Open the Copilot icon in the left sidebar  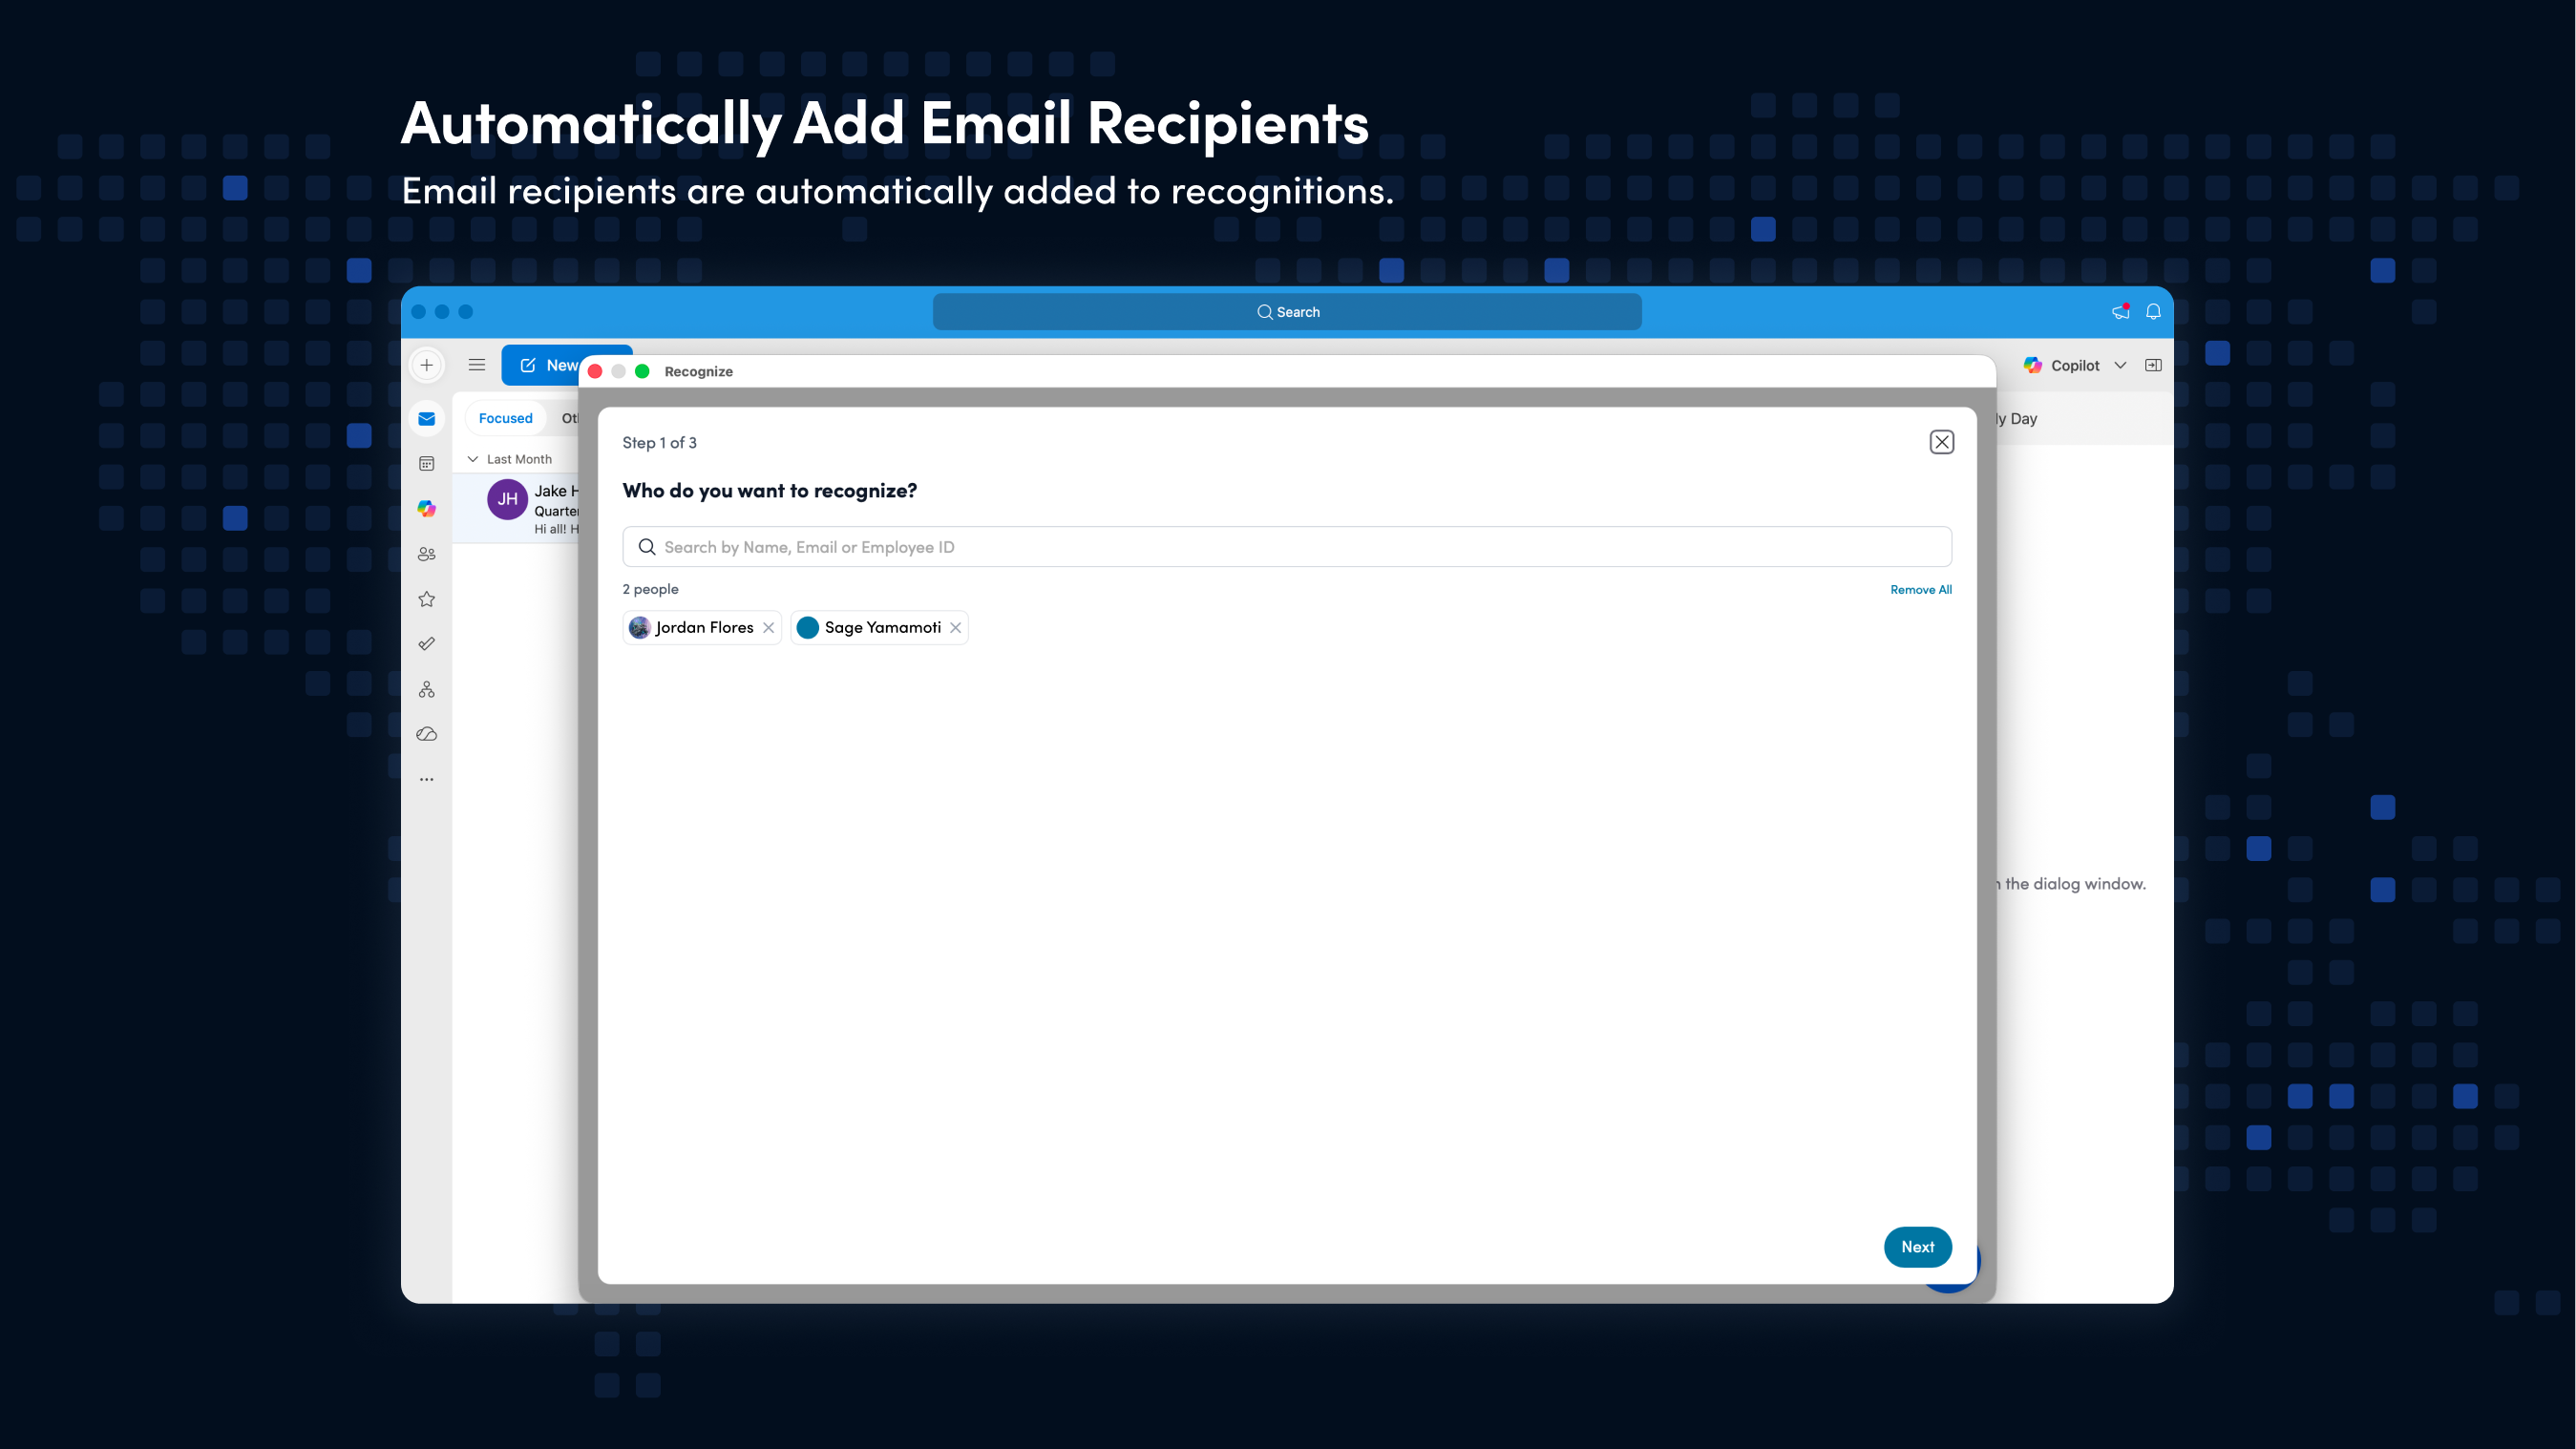tap(427, 508)
